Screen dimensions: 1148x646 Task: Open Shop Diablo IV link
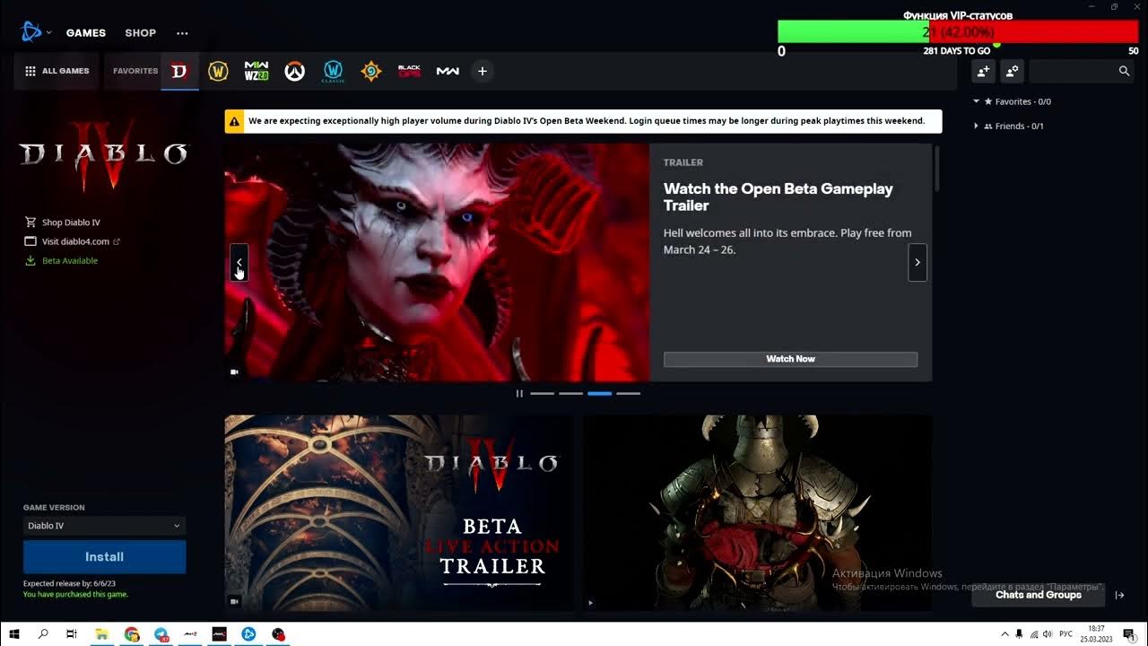[x=71, y=223]
